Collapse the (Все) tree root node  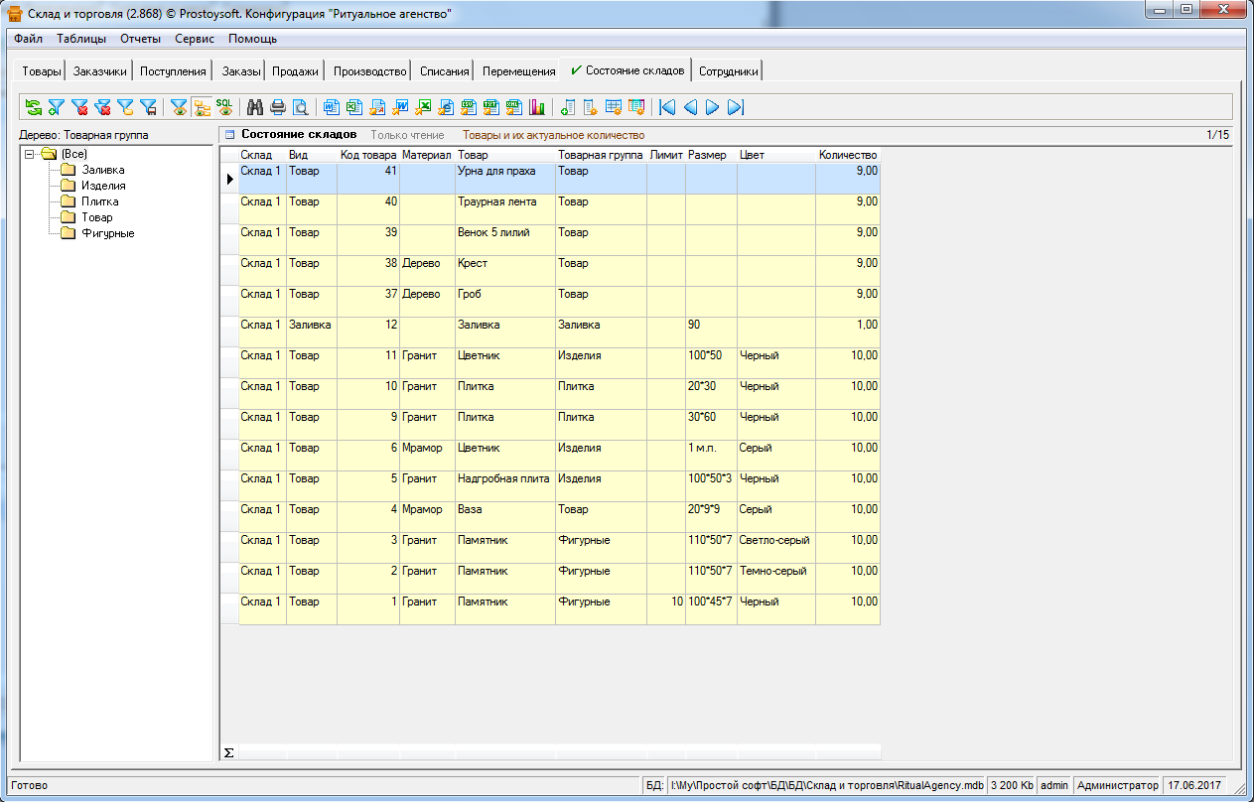[30, 154]
